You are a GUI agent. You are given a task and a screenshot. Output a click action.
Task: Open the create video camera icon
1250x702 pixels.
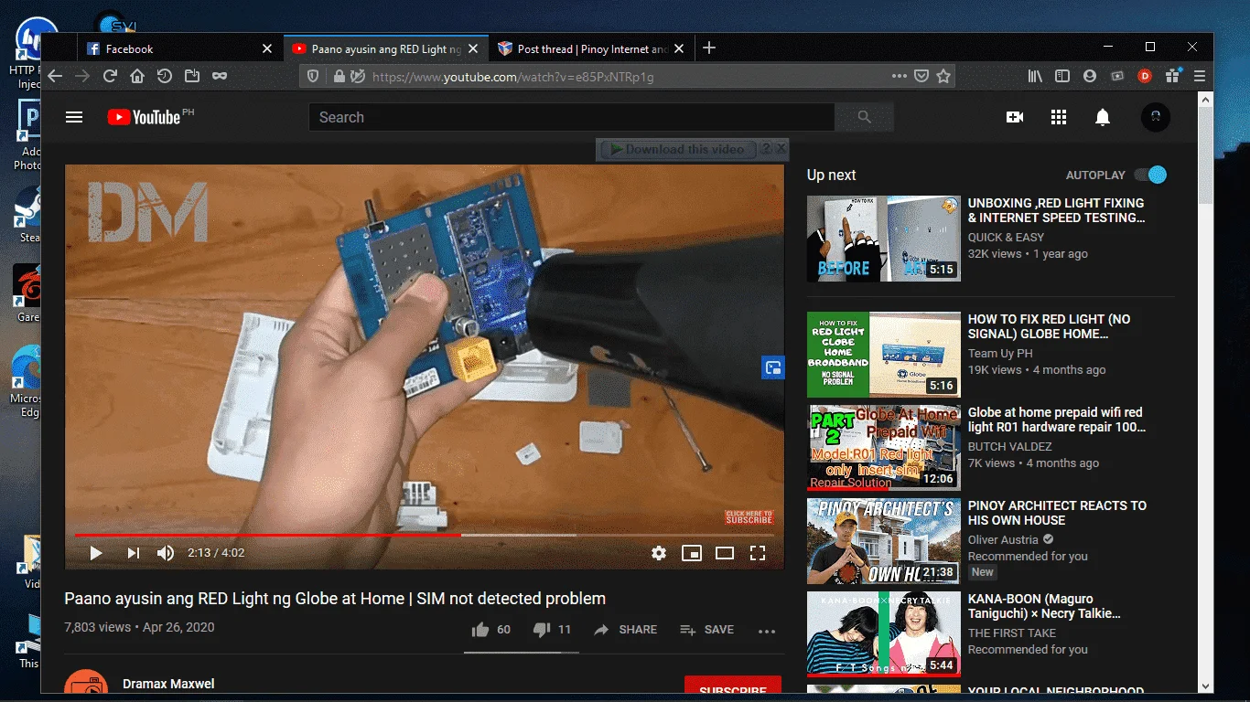tap(1015, 117)
